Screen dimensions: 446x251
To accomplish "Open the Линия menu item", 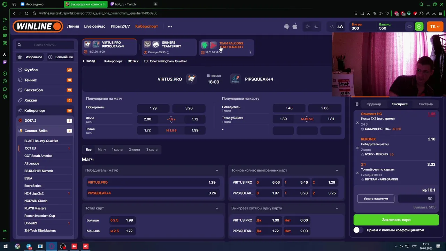I will point(73,26).
